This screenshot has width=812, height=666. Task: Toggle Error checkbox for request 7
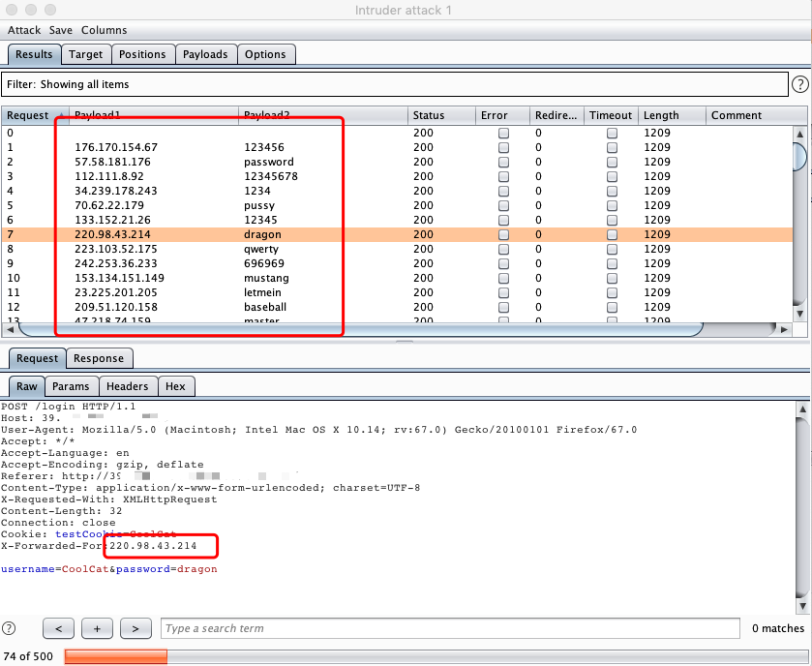503,234
